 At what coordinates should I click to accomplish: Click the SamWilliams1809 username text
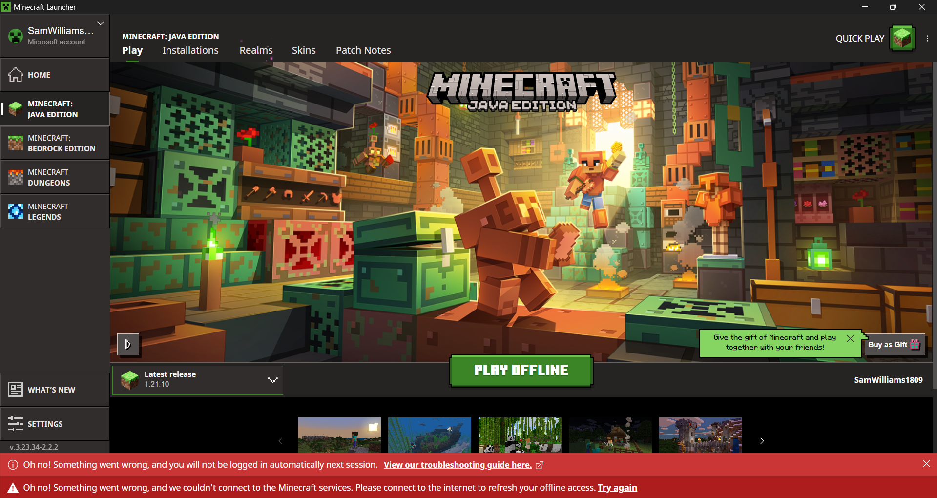[888, 380]
